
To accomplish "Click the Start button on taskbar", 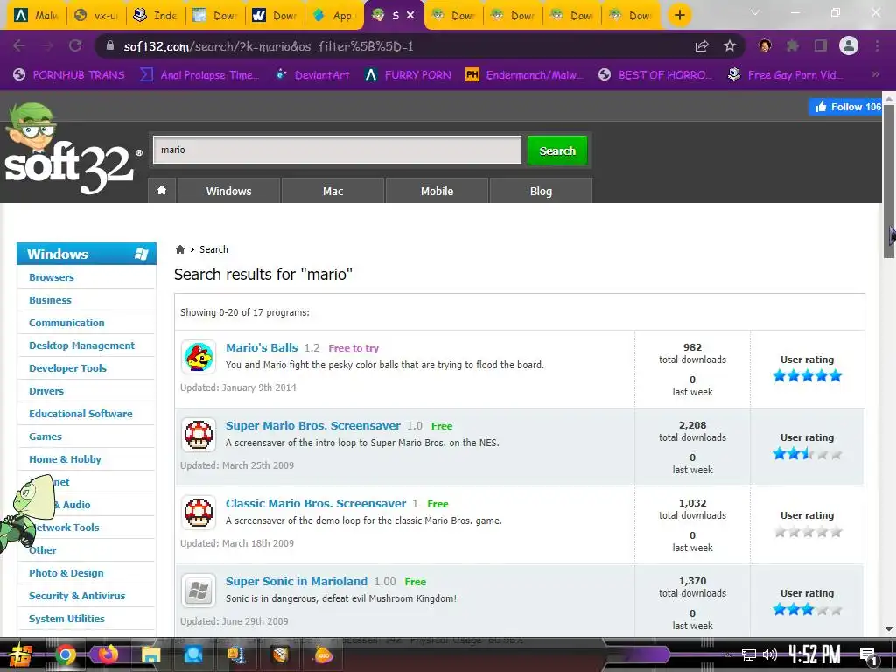I will click(20, 655).
